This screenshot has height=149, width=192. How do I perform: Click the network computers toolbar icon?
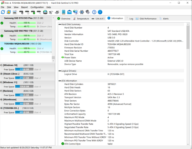[x=75, y=12]
